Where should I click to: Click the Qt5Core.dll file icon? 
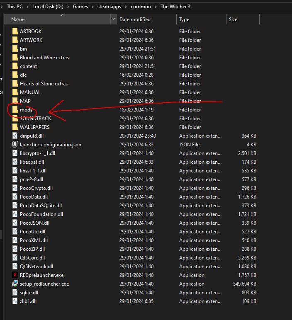15,257
